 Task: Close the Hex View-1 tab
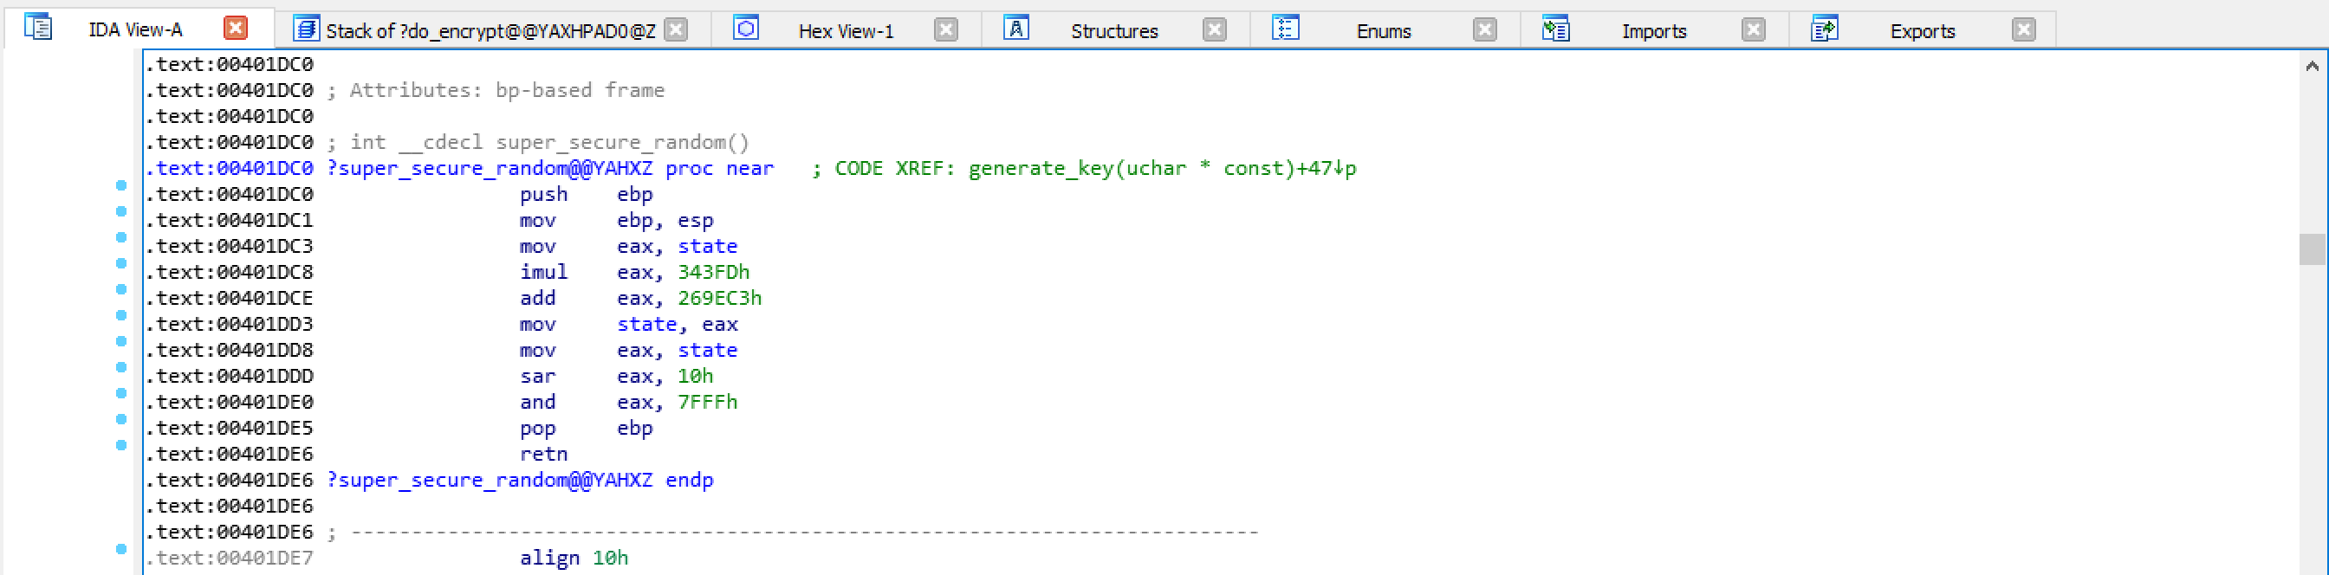pos(947,29)
